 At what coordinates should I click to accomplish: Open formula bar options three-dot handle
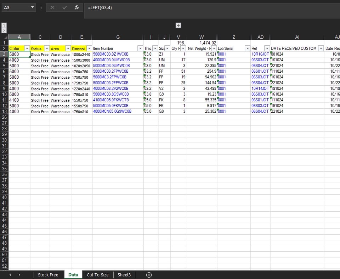(x=41, y=7)
